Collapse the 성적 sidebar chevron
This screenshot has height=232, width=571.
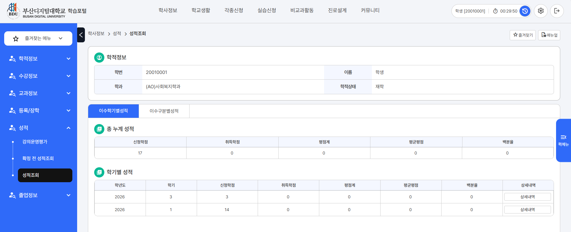68,128
